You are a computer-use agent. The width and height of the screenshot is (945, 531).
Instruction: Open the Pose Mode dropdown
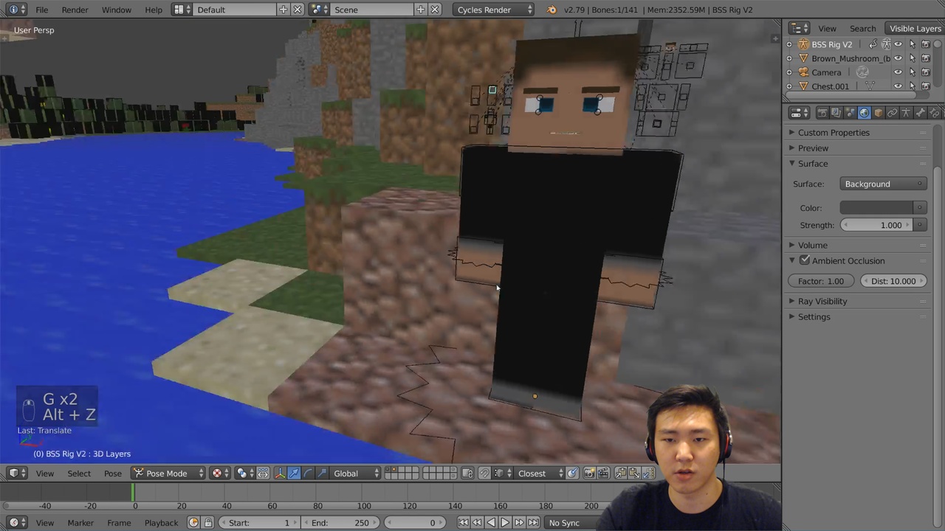168,473
